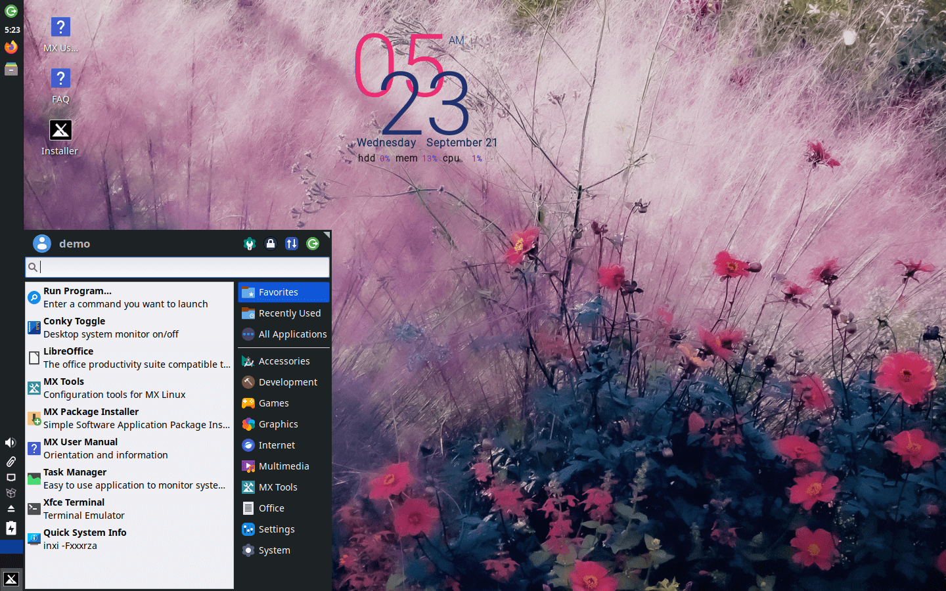946x591 pixels.
Task: Open the Multimedia category listing
Action: (x=282, y=466)
